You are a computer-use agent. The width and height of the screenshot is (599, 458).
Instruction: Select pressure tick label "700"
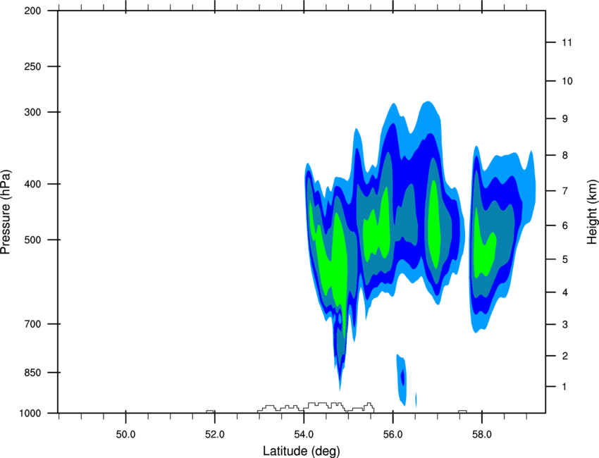coord(32,324)
